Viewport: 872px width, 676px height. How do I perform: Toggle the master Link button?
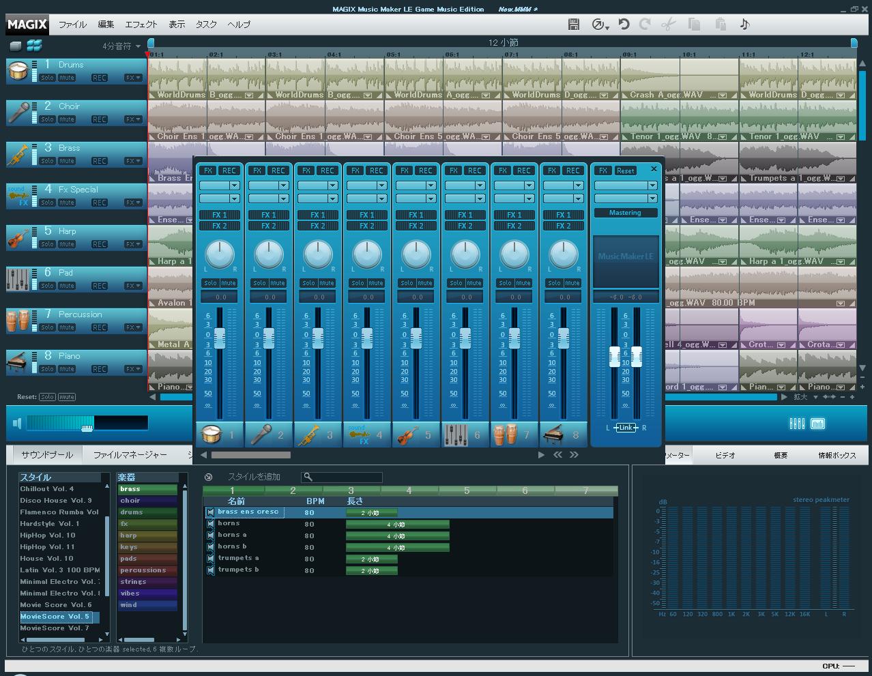click(626, 428)
